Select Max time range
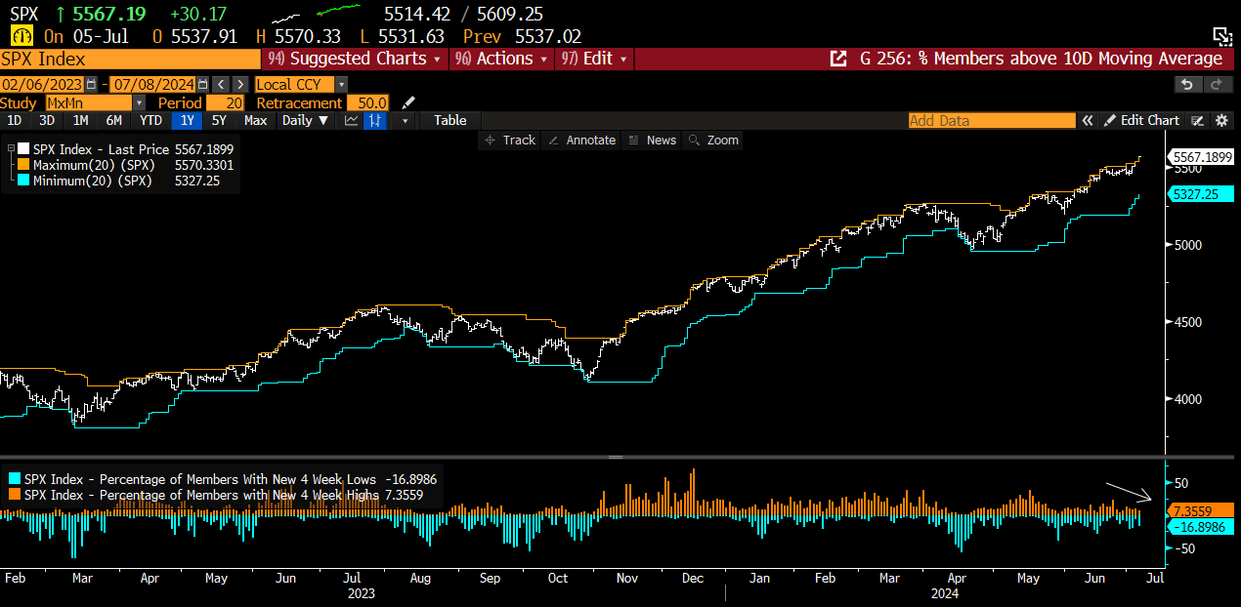This screenshot has height=607, width=1241. pyautogui.click(x=255, y=120)
